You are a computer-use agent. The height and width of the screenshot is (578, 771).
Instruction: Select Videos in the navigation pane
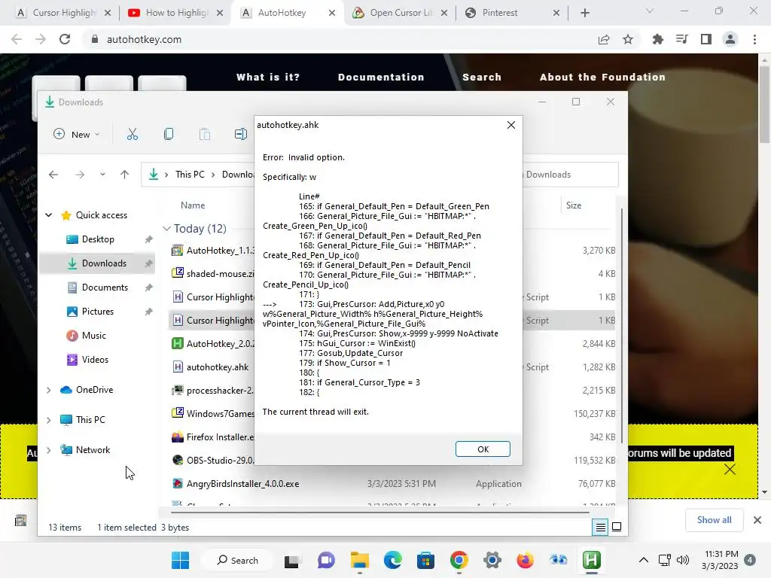pos(95,360)
